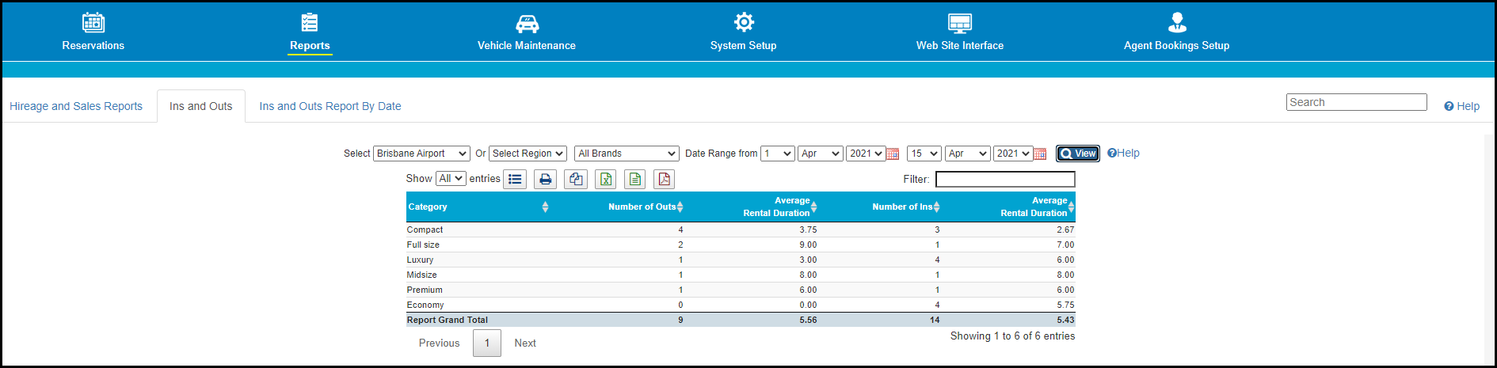The width and height of the screenshot is (1497, 368).
Task: Expand the All Brands dropdown
Action: click(627, 154)
